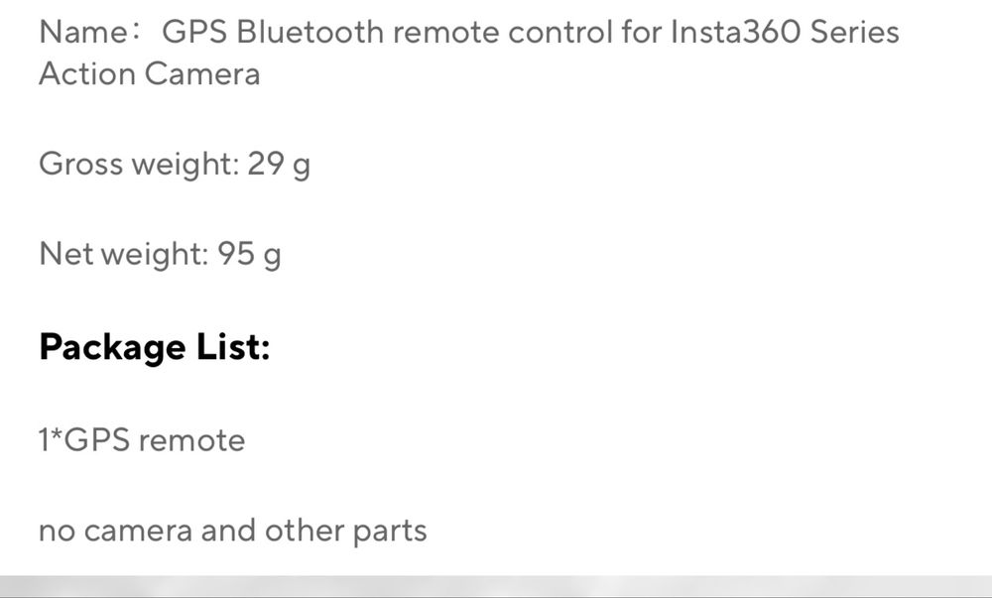Click the word "List:" in the heading
Screen dimensions: 992x598
click(233, 347)
